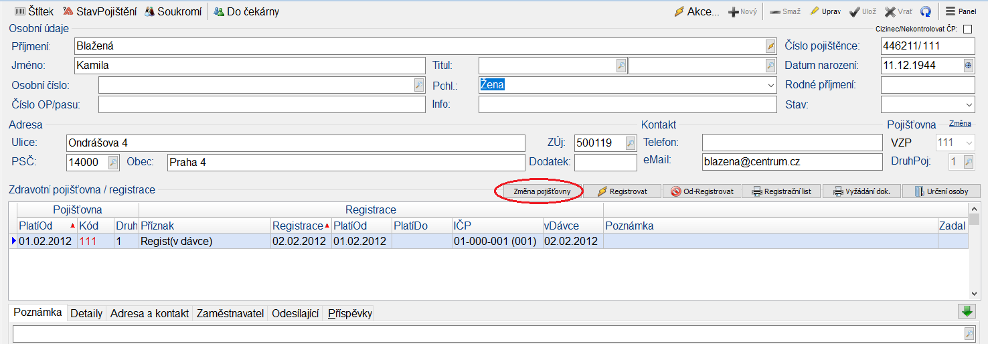
Task: Expand the Pohl. gender dropdown
Action: 770,85
